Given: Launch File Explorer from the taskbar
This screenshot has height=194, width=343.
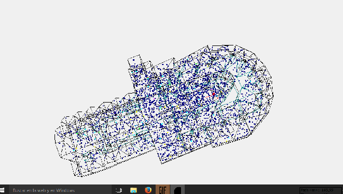Looking at the screenshot, I should [x=133, y=190].
